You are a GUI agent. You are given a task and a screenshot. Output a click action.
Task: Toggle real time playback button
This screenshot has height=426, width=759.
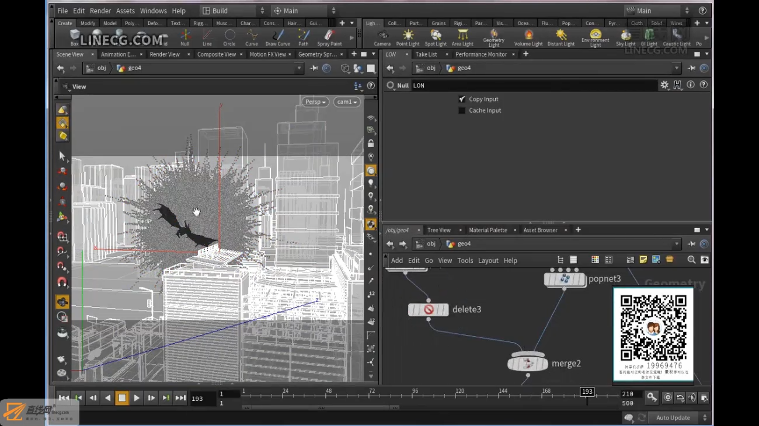tap(668, 397)
